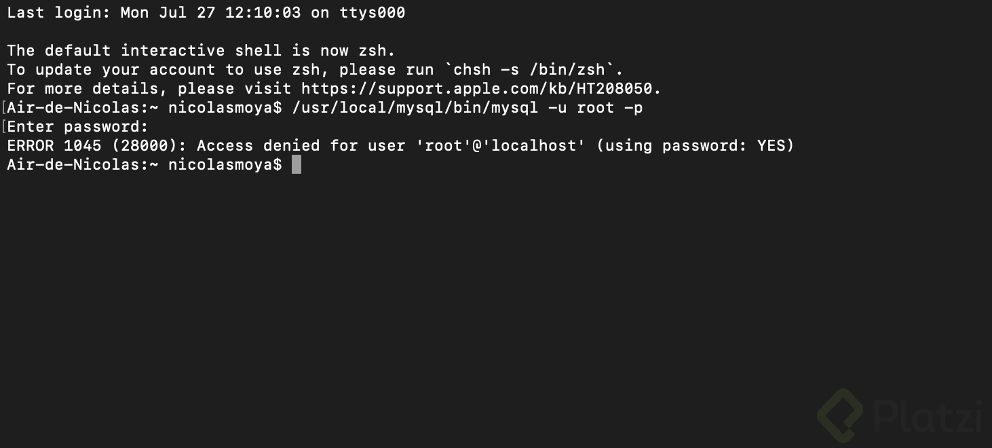Click the ERROR 1045 error code text
992x448 pixels.
(x=54, y=145)
